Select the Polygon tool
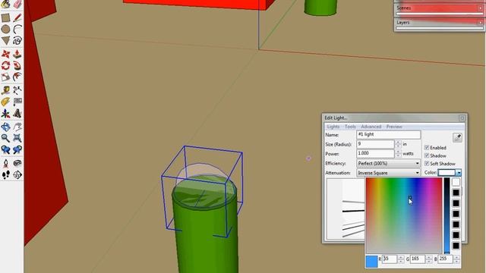Image resolution: width=486 pixels, height=273 pixels. (x=5, y=40)
